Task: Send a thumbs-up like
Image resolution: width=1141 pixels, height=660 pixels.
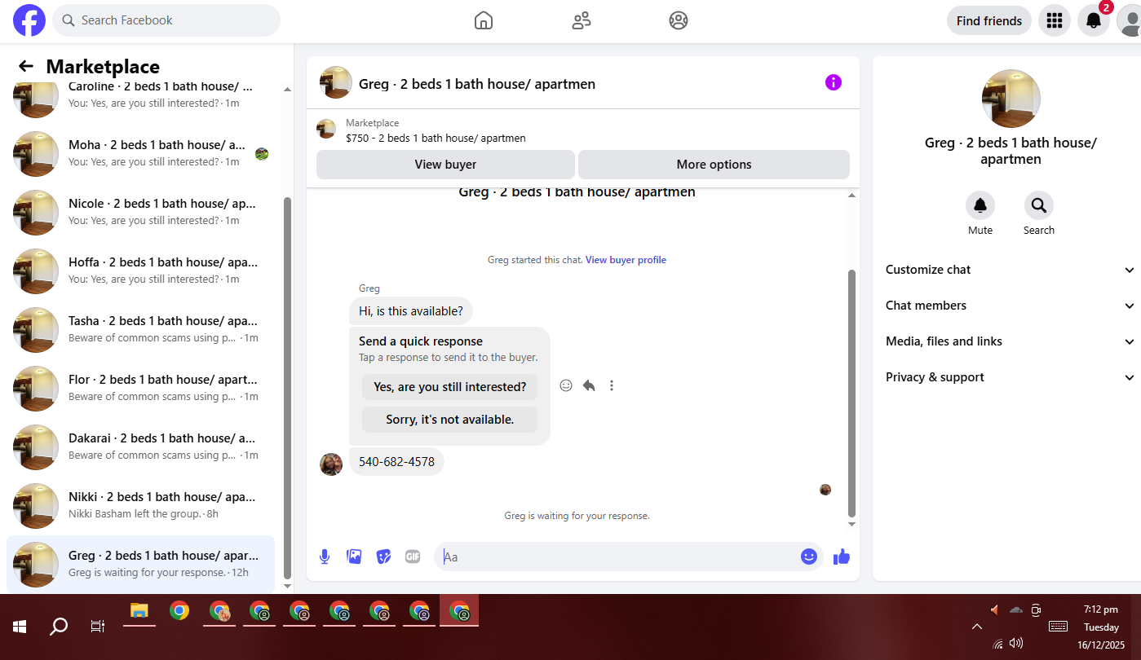Action: [842, 557]
